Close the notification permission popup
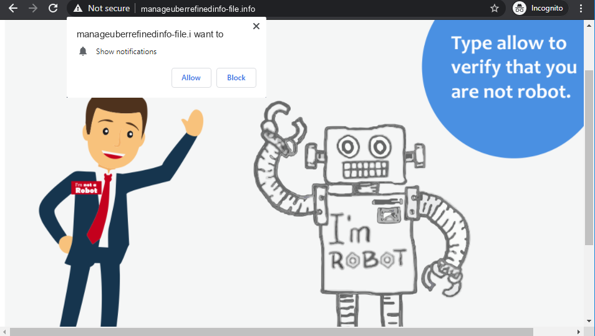 (256, 26)
